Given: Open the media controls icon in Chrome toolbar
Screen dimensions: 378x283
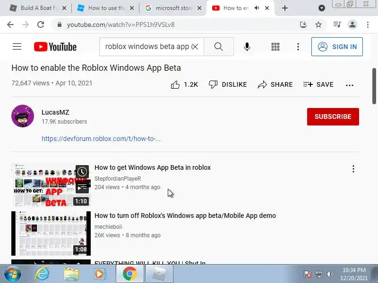Looking at the screenshot, I should tap(337, 25).
